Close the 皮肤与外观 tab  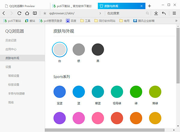(x=142, y=6)
